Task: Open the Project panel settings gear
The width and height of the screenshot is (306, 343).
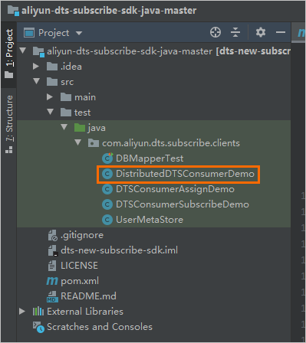Action: point(261,32)
